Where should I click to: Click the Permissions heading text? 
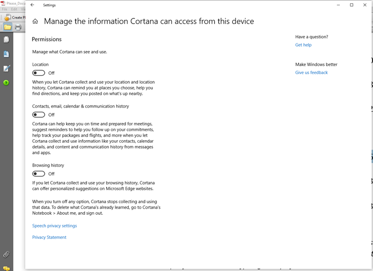coord(47,39)
